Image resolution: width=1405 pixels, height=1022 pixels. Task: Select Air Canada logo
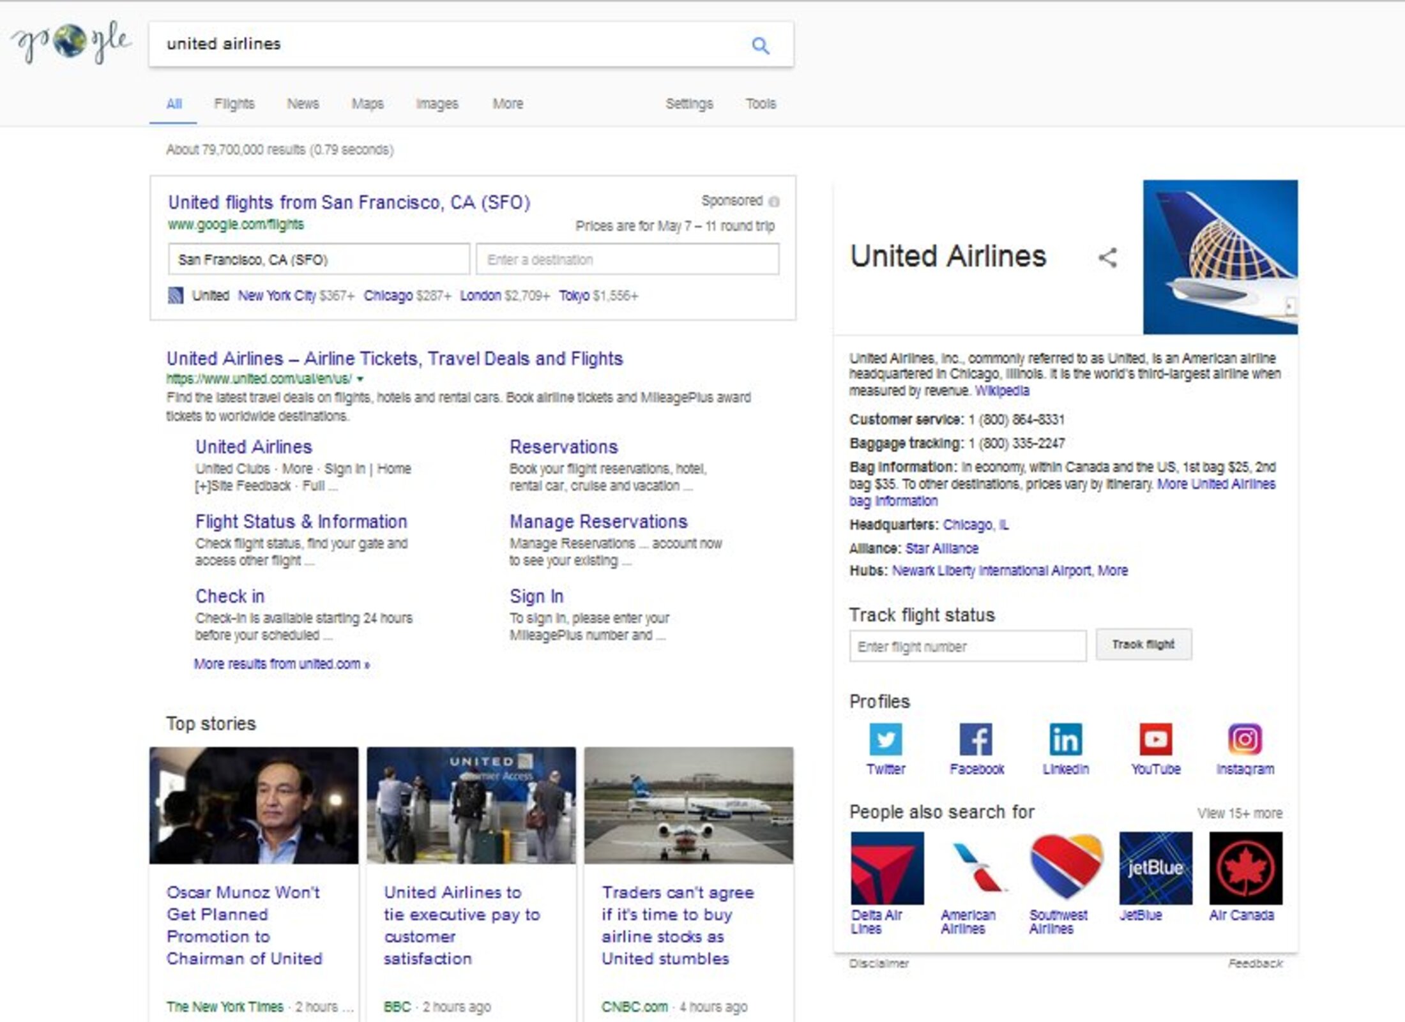tap(1245, 868)
